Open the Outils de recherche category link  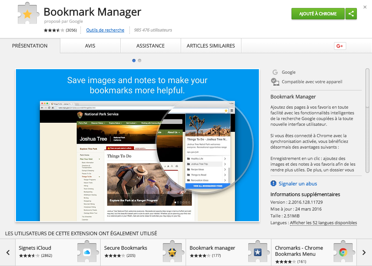pos(105,30)
